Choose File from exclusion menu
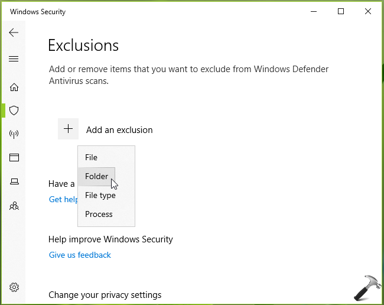The image size is (384, 305). coord(92,157)
